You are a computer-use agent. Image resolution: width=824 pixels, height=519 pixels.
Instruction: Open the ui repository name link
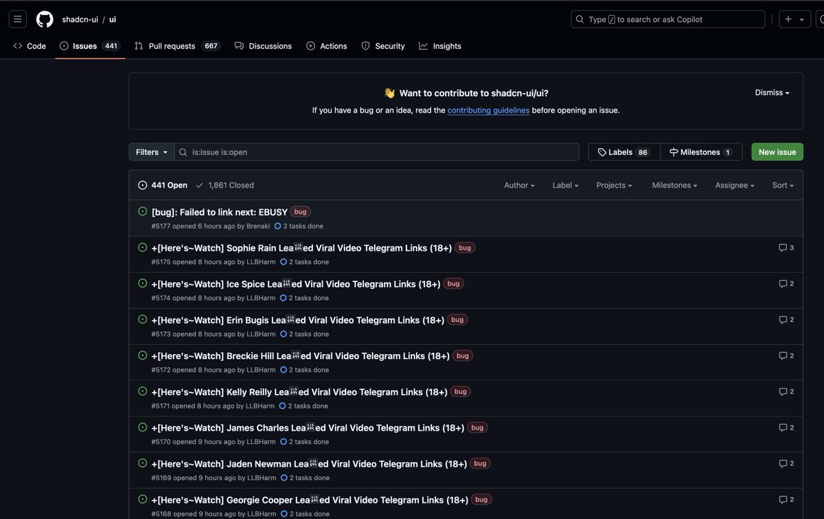click(113, 19)
